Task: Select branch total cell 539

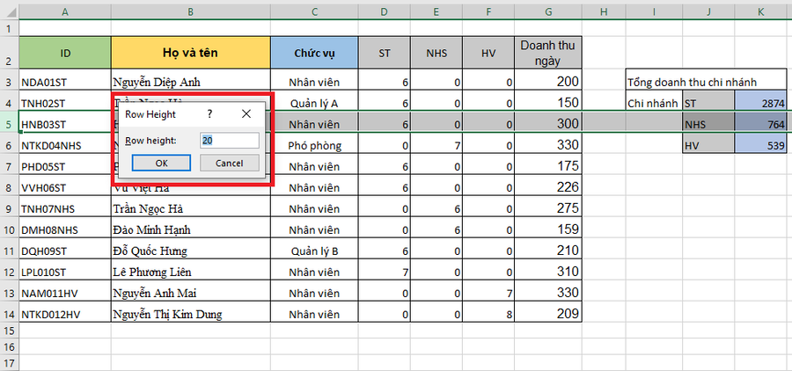Action: tap(760, 145)
